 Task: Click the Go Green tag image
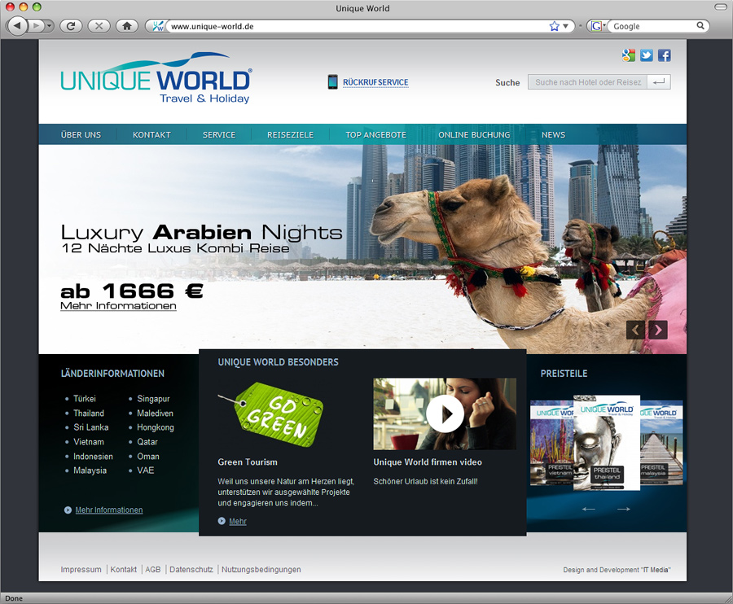point(271,414)
